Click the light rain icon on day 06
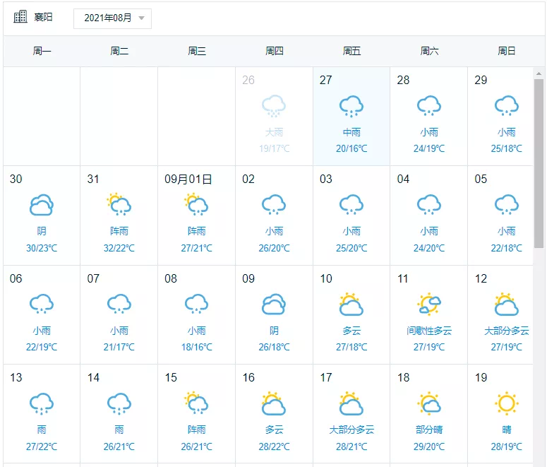 coord(42,305)
